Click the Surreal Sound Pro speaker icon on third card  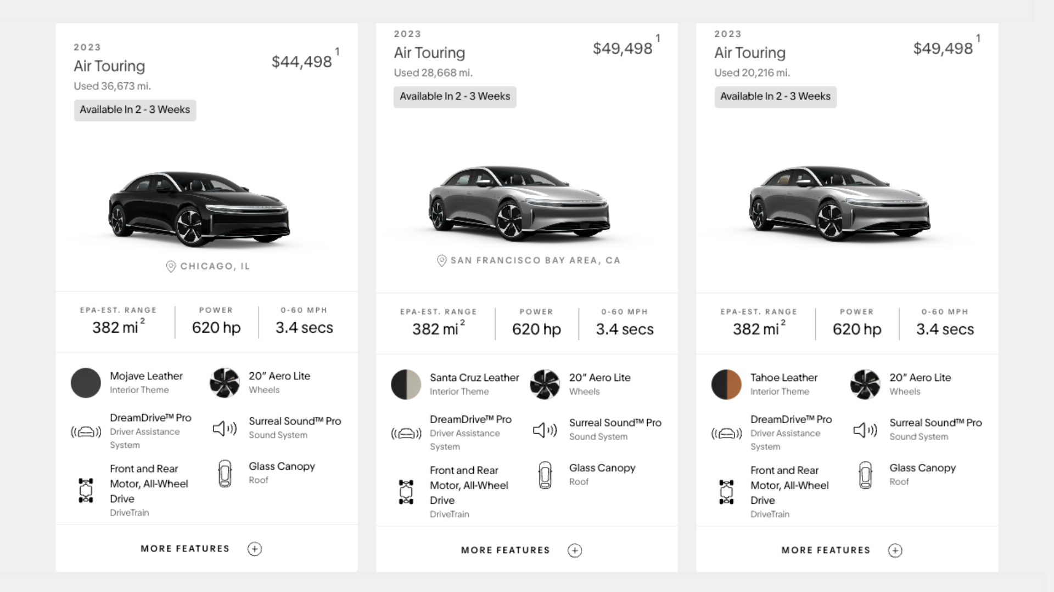pyautogui.click(x=865, y=430)
